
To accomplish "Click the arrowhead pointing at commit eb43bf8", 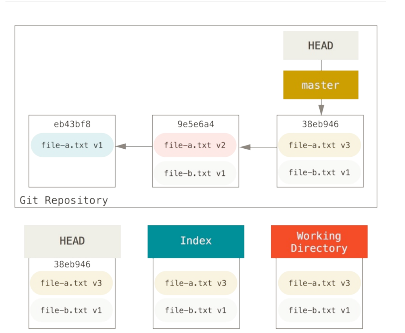I will click(x=121, y=146).
